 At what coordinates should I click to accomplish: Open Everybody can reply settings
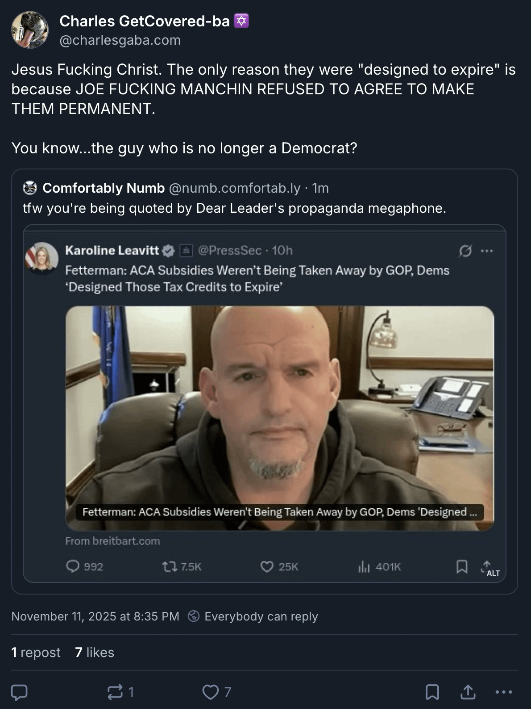(261, 616)
